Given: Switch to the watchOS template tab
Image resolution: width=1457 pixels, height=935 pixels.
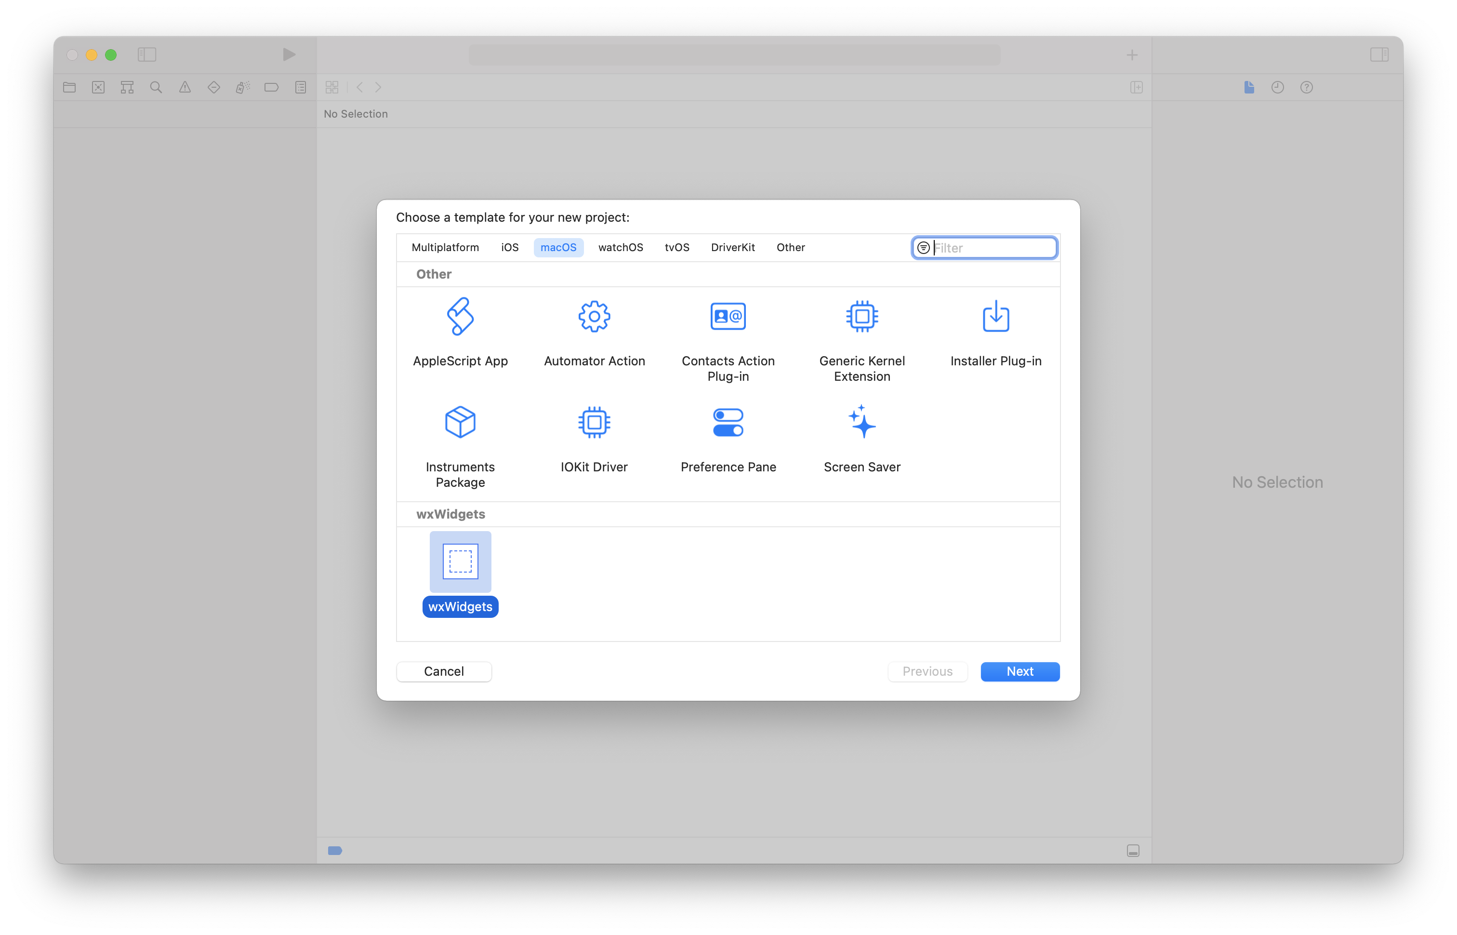Looking at the screenshot, I should 620,247.
